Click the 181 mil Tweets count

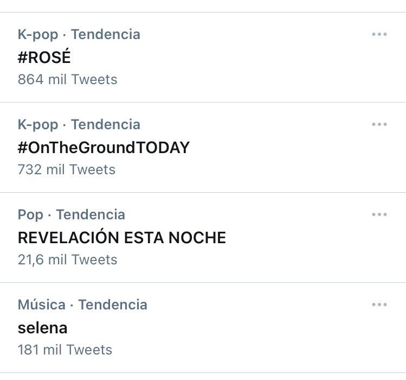tap(65, 350)
